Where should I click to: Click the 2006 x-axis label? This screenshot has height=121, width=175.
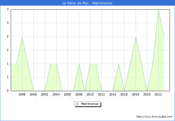[x=67, y=94]
